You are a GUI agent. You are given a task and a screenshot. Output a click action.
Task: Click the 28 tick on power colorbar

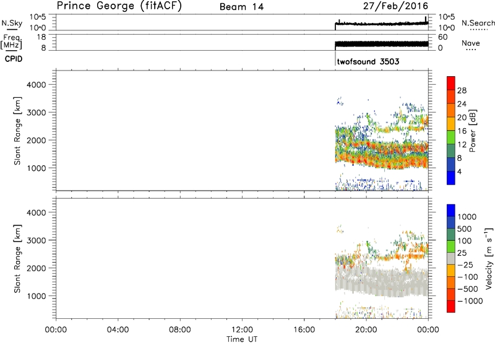point(462,90)
